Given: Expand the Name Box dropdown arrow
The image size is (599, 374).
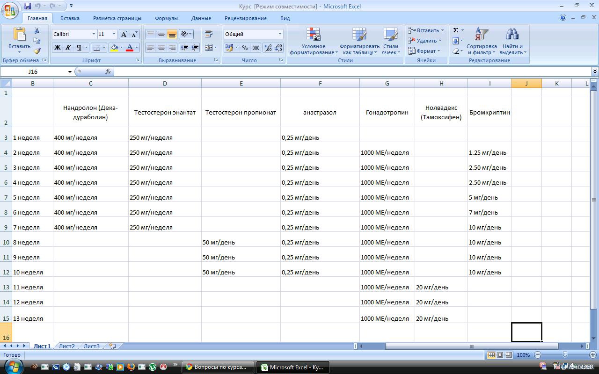Looking at the screenshot, I should [x=70, y=72].
